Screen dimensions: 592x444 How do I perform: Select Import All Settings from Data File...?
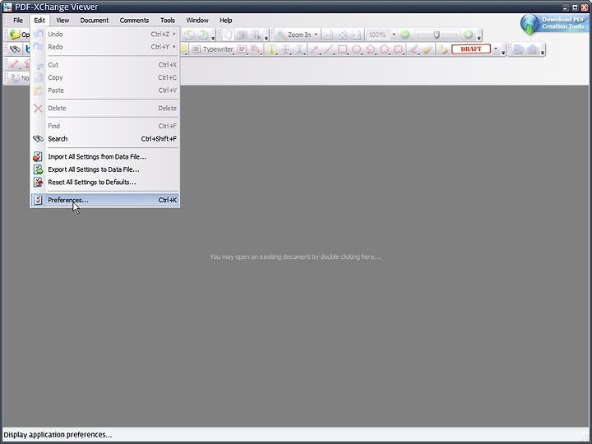coord(105,157)
